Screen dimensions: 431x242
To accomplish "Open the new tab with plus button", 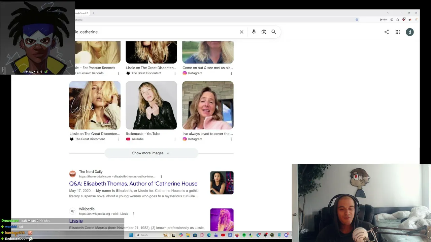I will pyautogui.click(x=93, y=13).
